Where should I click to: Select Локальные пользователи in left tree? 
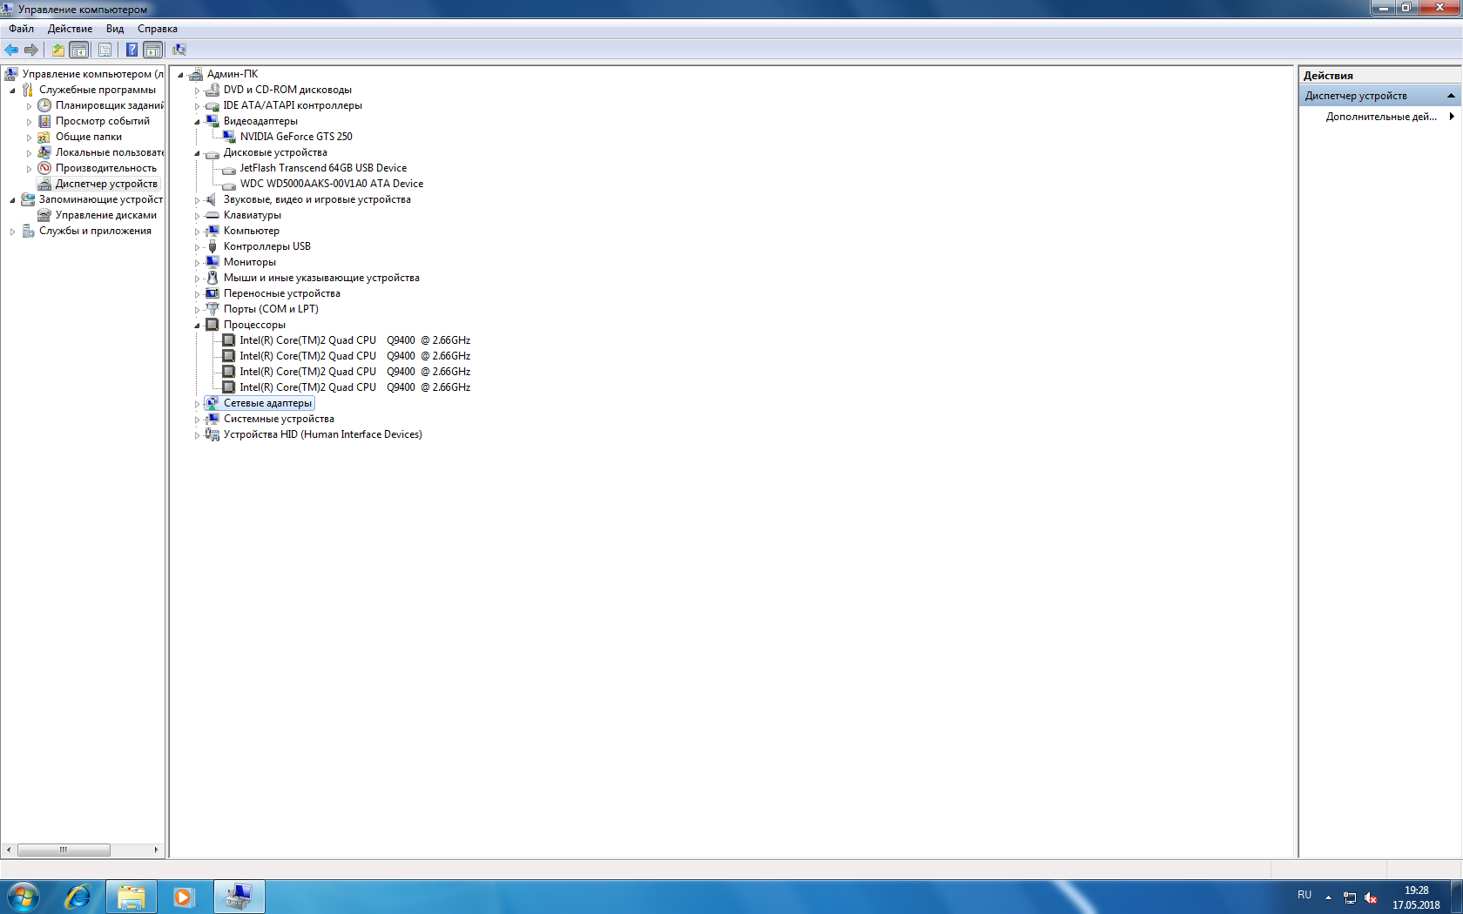pos(110,152)
